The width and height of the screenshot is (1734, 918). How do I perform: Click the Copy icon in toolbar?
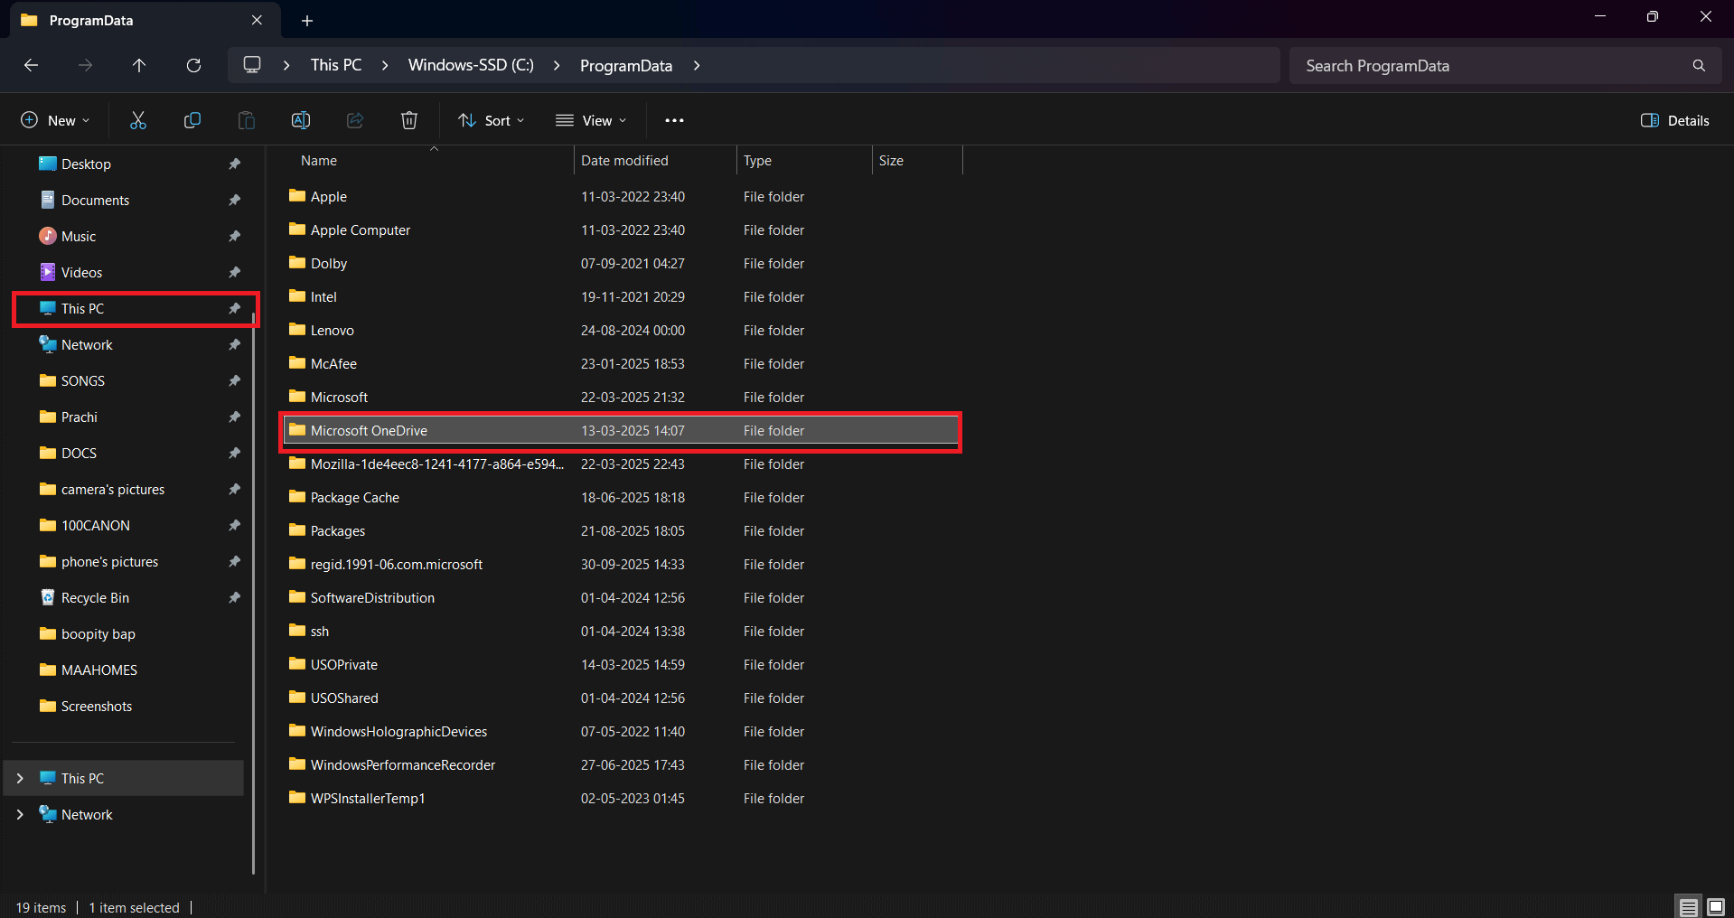pyautogui.click(x=192, y=120)
